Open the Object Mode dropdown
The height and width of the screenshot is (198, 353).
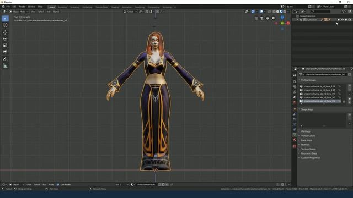[19, 12]
